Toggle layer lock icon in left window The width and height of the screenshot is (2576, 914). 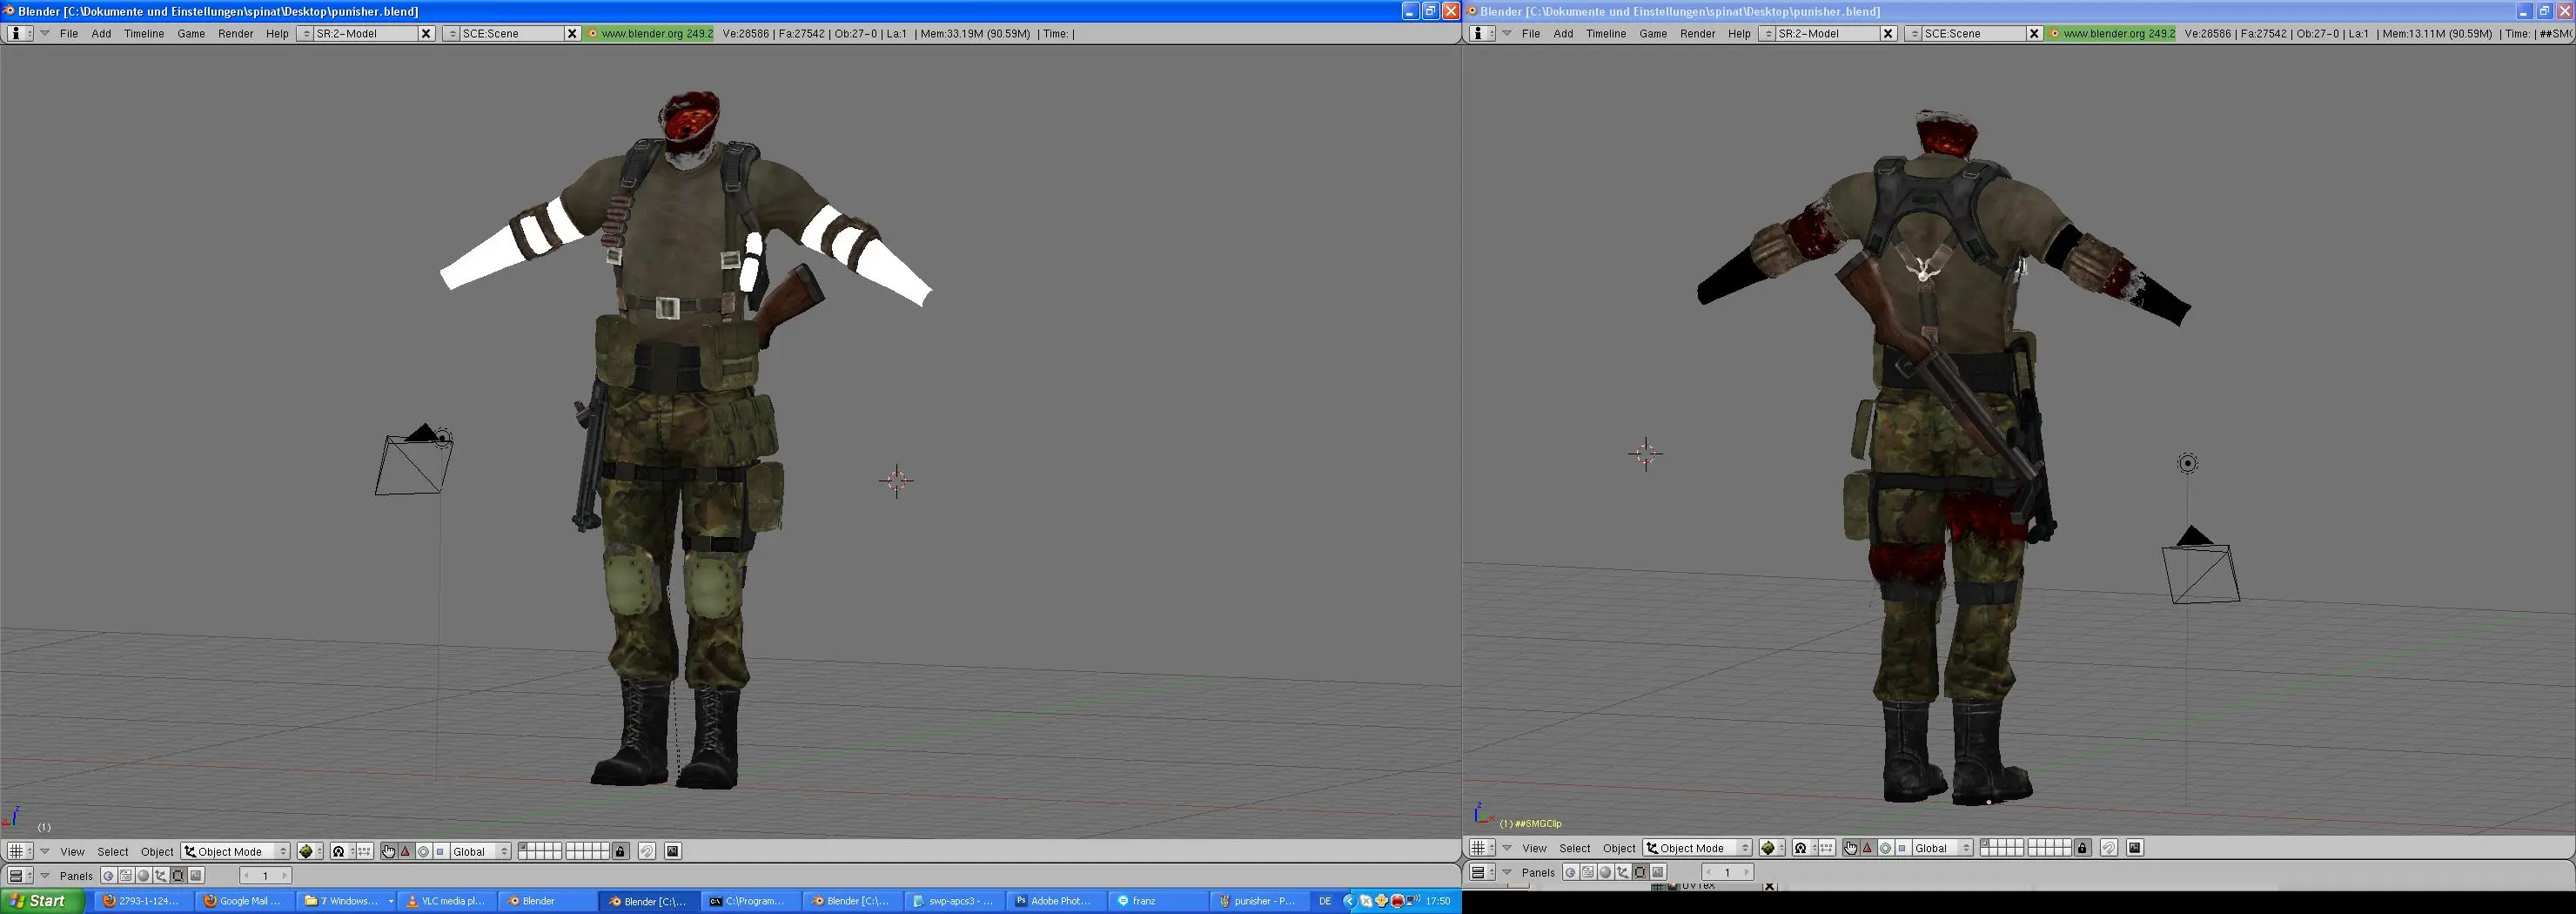tap(621, 852)
